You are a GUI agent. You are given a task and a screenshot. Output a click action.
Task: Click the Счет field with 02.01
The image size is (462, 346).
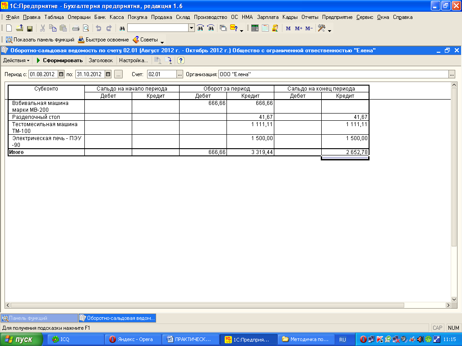coord(162,74)
